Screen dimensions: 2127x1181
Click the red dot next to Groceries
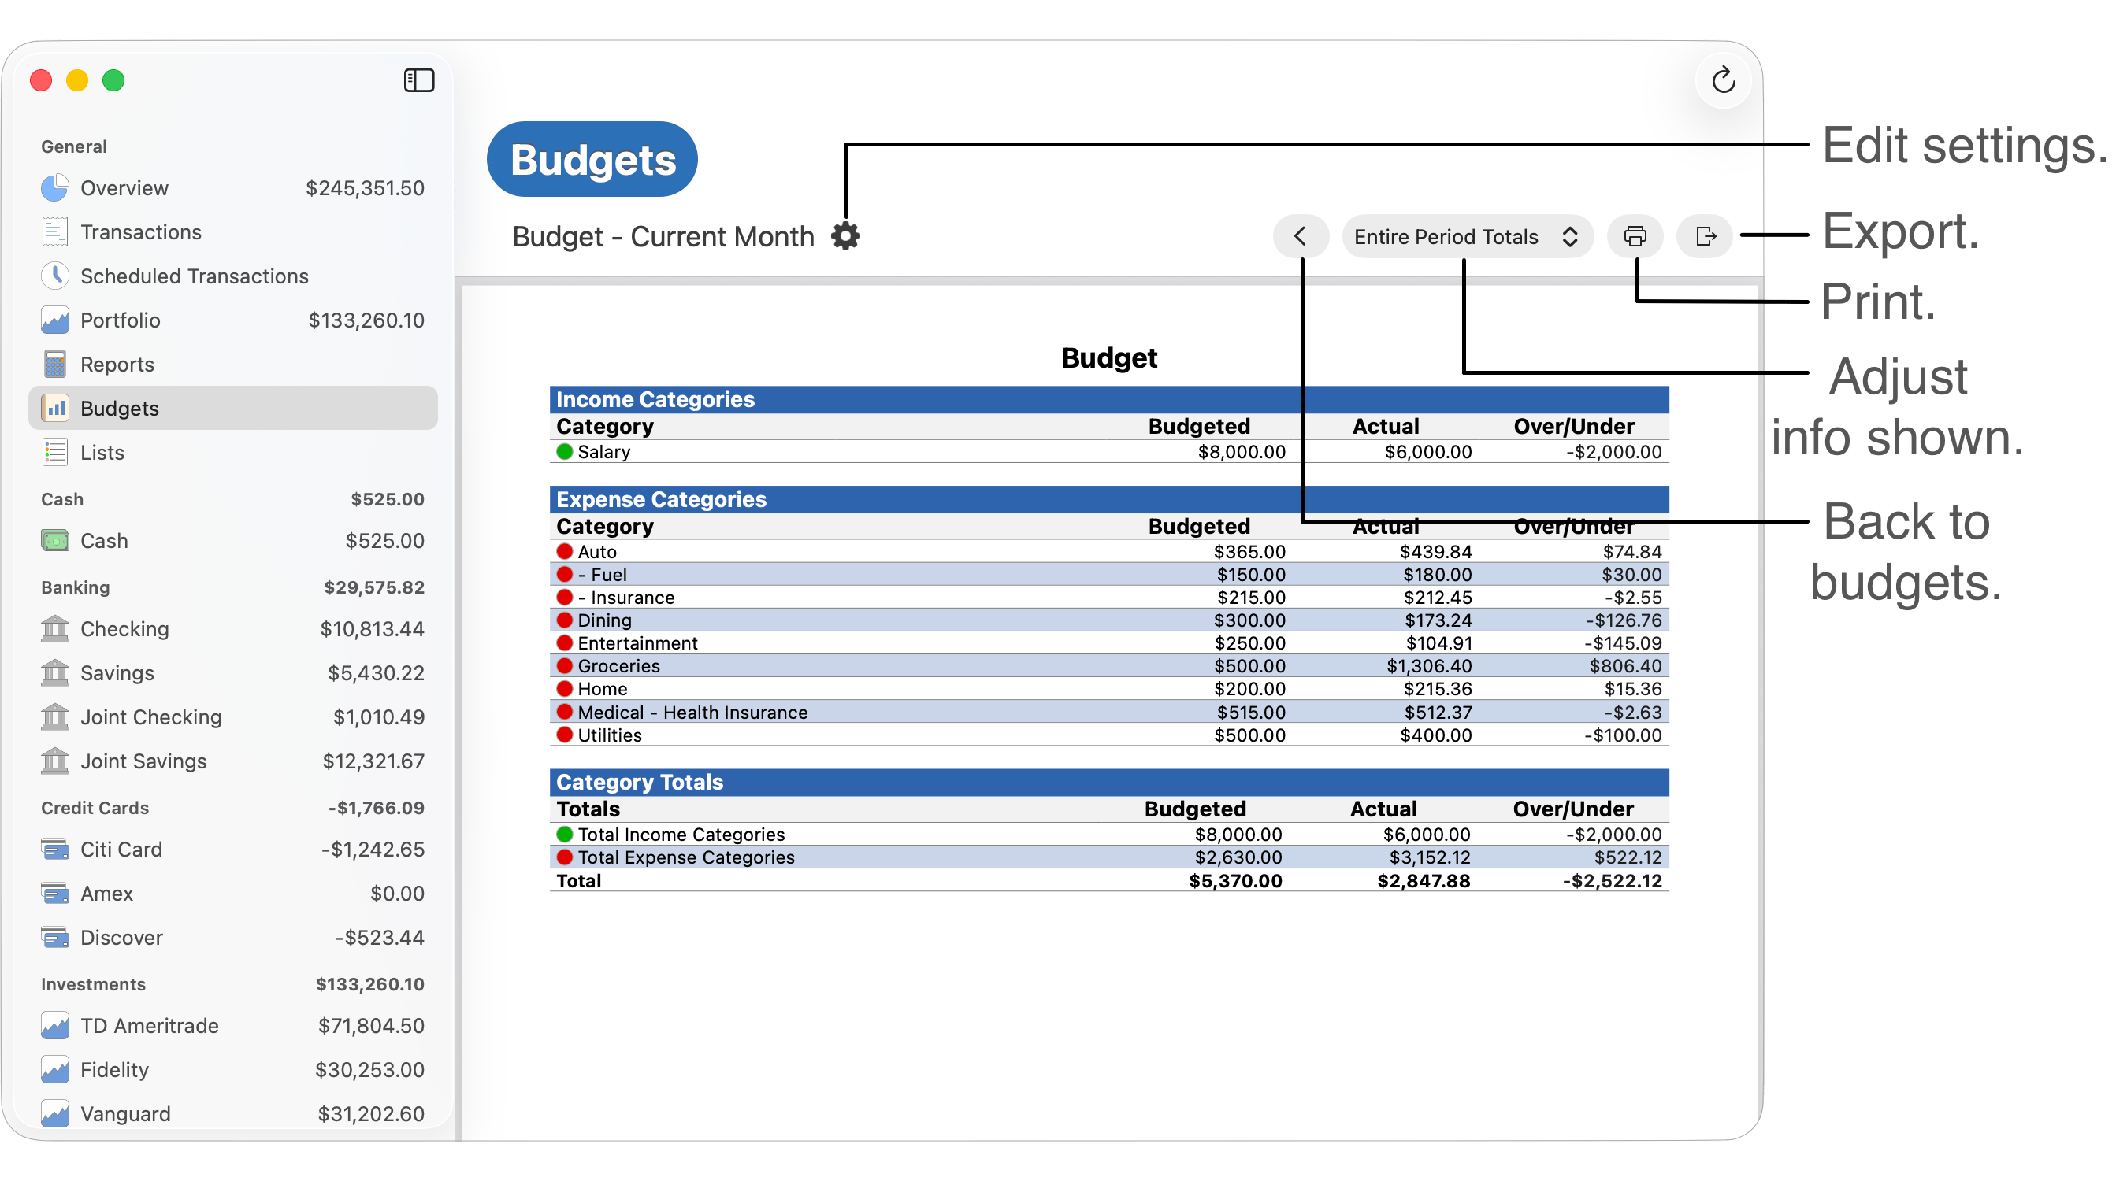click(565, 665)
